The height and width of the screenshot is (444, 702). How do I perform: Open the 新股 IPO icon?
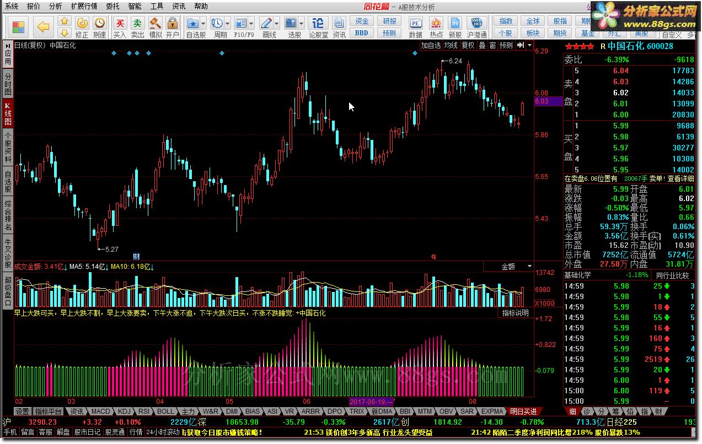455,26
